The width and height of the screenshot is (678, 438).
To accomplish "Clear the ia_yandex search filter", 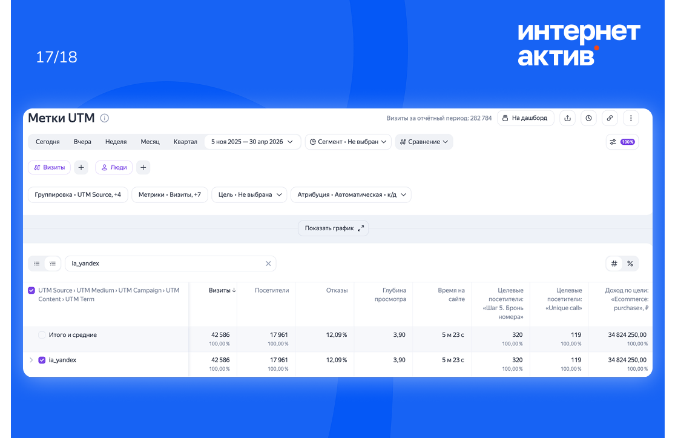I will click(x=268, y=264).
